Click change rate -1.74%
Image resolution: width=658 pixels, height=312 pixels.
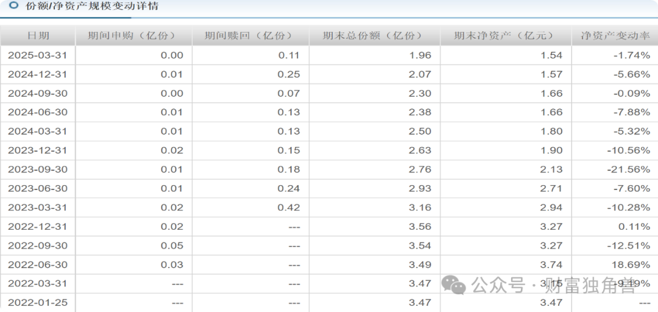(632, 55)
